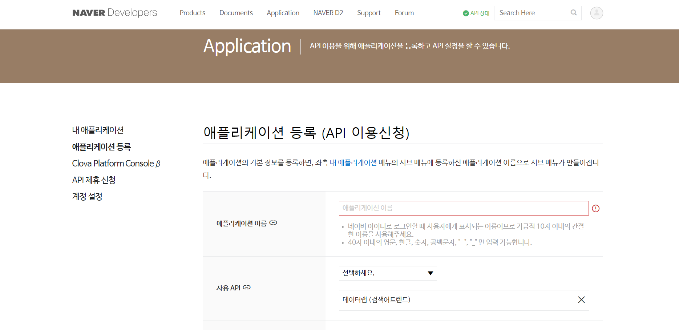Open the Products menu
The image size is (679, 330).
point(193,13)
